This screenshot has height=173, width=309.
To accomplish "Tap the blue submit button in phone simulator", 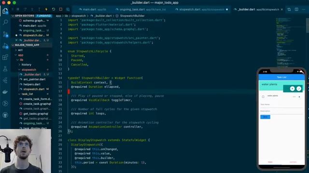I will [x=265, y=117].
